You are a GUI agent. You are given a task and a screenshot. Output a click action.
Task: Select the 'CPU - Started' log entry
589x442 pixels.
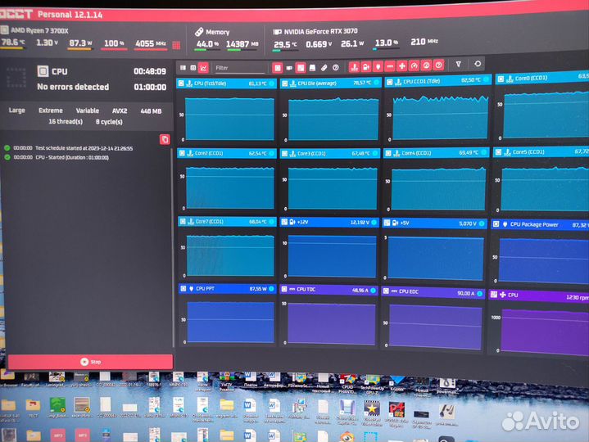pyautogui.click(x=61, y=157)
